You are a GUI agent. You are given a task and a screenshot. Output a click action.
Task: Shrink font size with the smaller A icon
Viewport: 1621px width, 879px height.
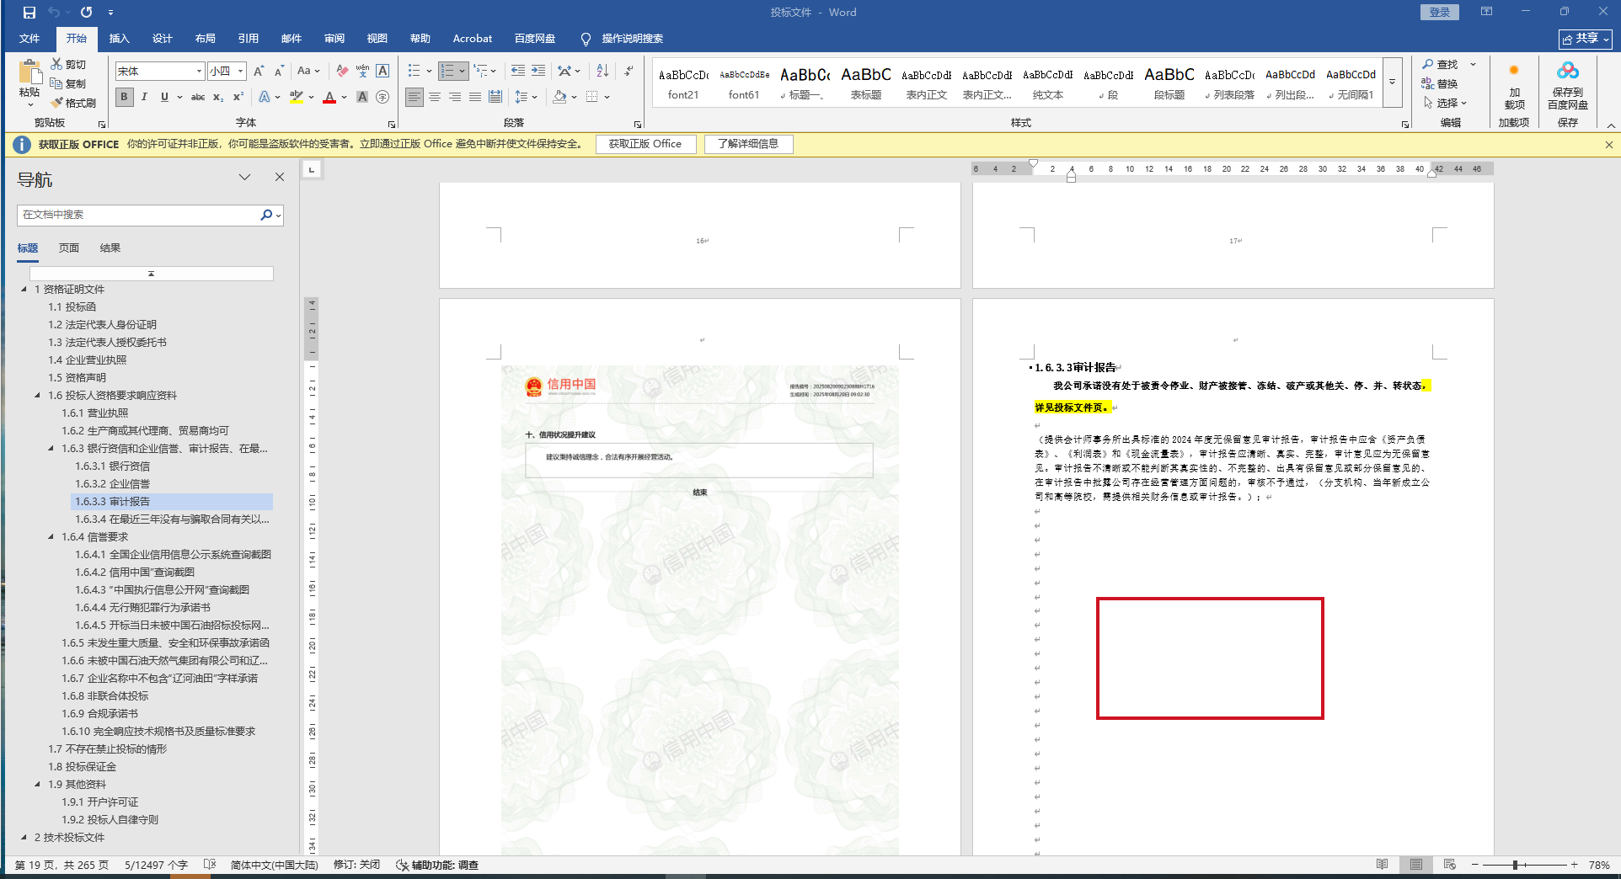(279, 72)
